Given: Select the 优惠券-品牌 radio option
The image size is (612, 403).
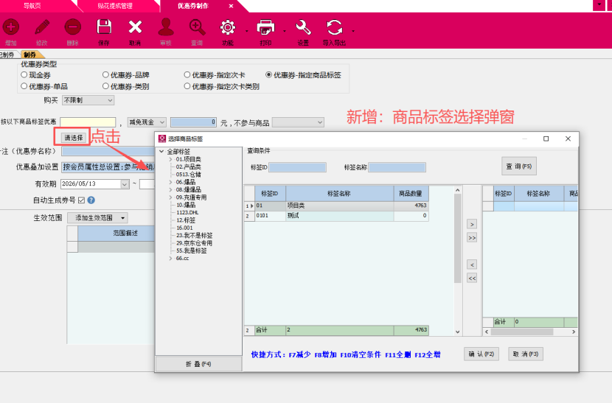Looking at the screenshot, I should 105,74.
